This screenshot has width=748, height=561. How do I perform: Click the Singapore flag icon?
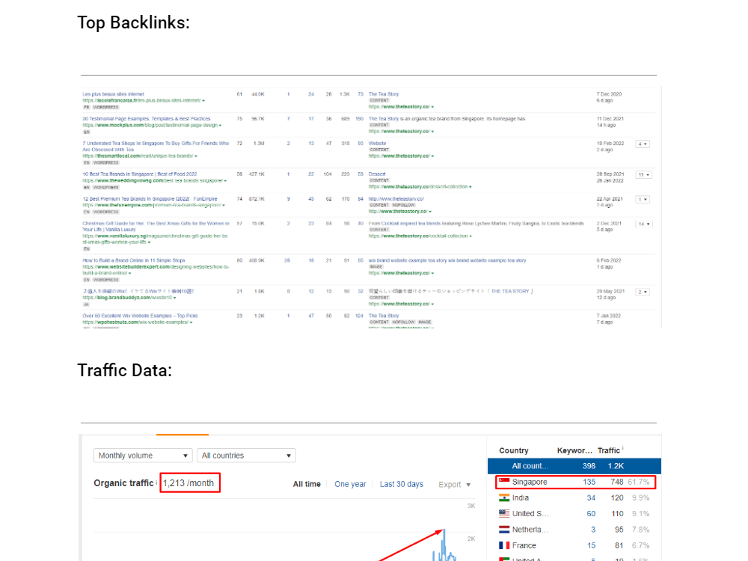[x=503, y=482]
